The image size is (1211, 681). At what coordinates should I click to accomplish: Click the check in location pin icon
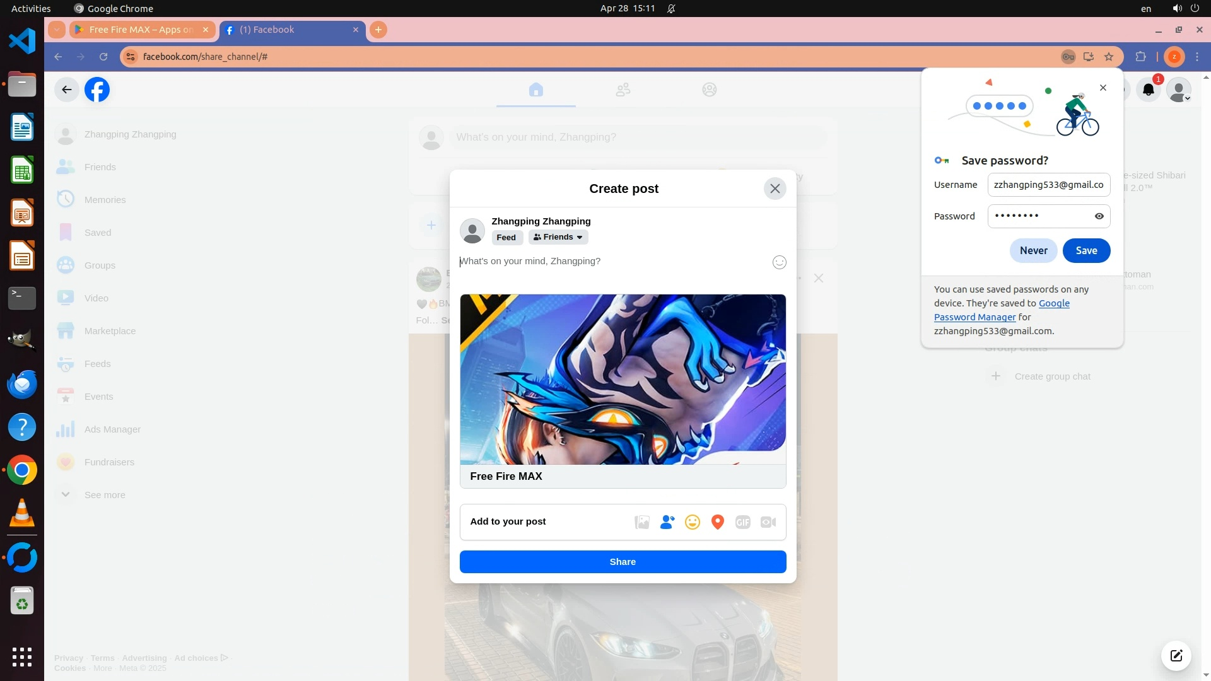pos(717,522)
